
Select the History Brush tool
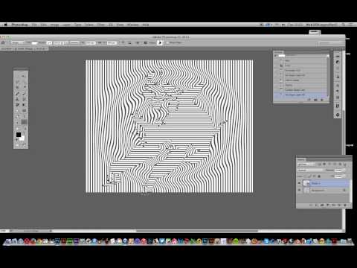pos(24,99)
